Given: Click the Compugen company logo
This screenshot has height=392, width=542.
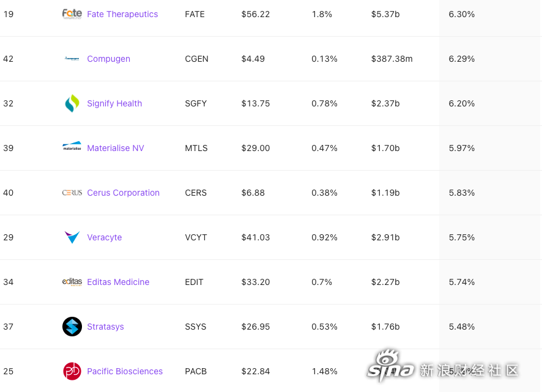Looking at the screenshot, I should tap(72, 59).
